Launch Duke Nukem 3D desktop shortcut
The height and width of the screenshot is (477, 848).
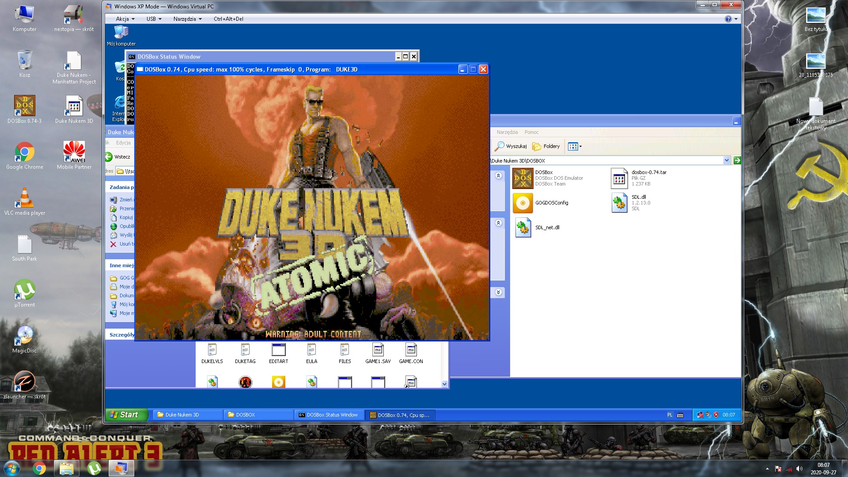[74, 110]
